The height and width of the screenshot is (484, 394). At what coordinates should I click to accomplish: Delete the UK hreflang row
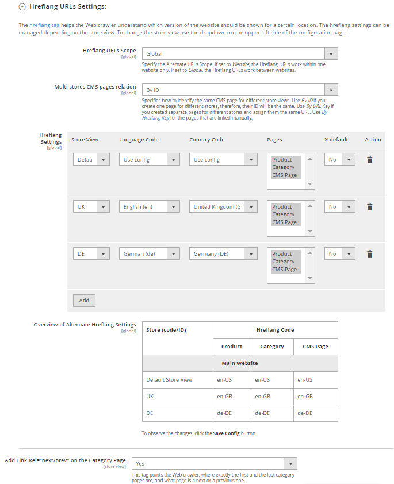[369, 207]
